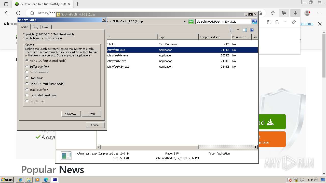This screenshot has width=326, height=183.
Task: Open Action Center flag tray icon
Action: (289, 180)
